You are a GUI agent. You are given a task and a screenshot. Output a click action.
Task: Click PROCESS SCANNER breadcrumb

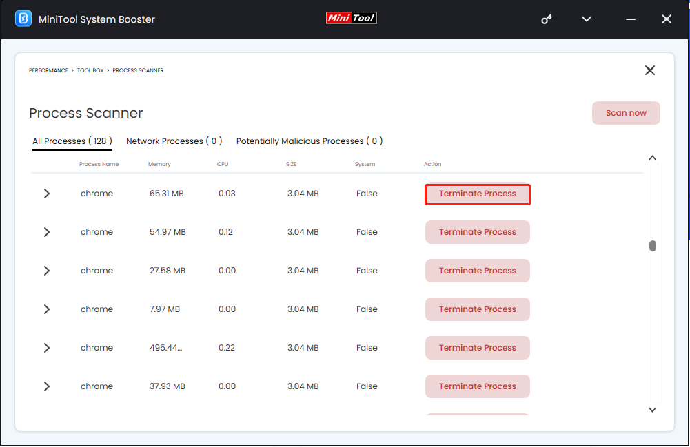coord(138,70)
